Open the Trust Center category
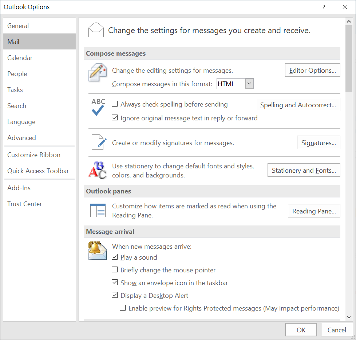Image resolution: width=356 pixels, height=340 pixels. pos(40,204)
